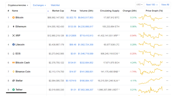Switch to the Watchlist tab
Screen dimensions: 174x96
click(x=55, y=5)
